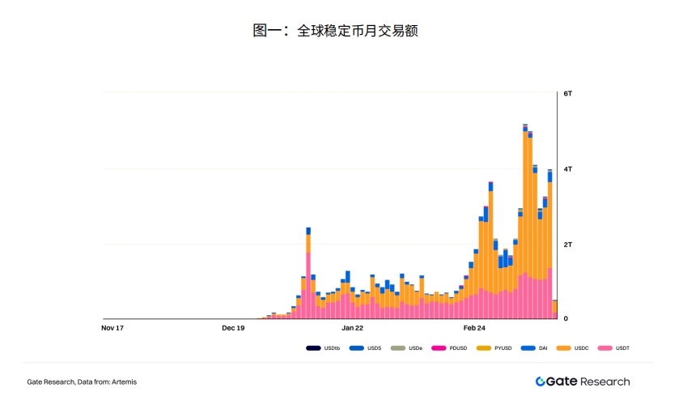
Task: Click the '4T' y-axis label
Action: (x=568, y=169)
